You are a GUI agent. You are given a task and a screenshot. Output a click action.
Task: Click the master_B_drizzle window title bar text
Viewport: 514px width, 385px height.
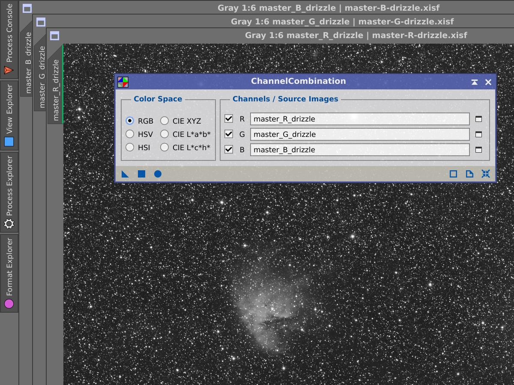329,8
